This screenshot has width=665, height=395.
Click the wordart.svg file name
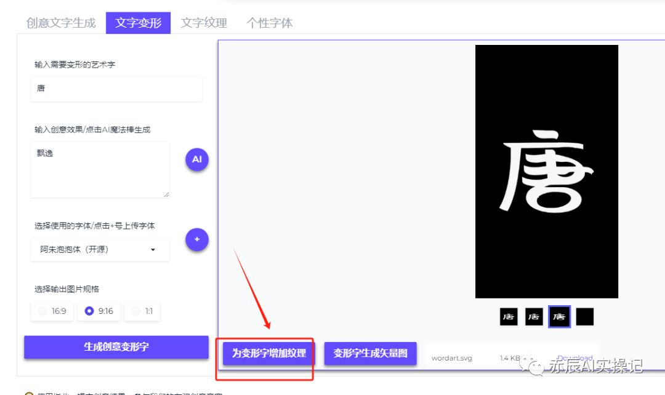tap(452, 358)
